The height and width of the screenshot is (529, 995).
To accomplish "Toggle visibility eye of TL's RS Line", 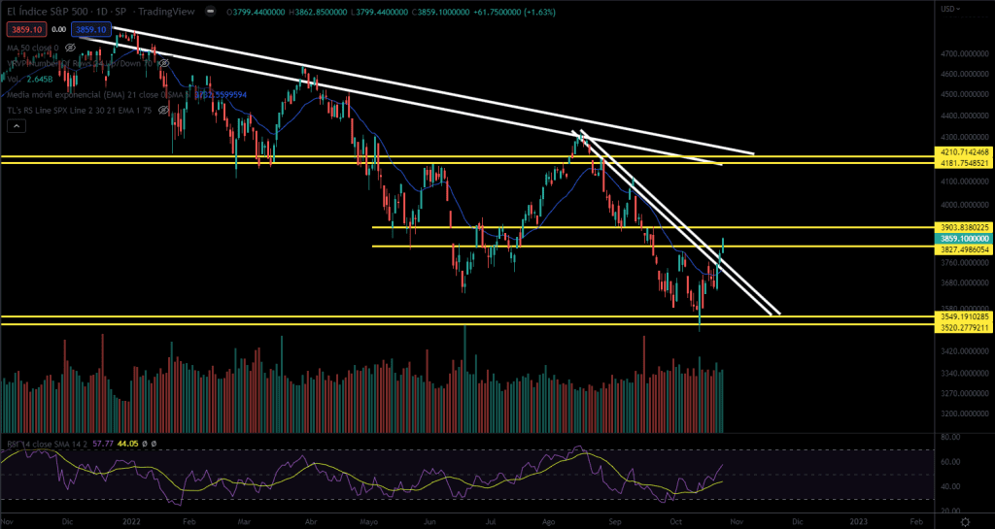I will click(x=163, y=111).
